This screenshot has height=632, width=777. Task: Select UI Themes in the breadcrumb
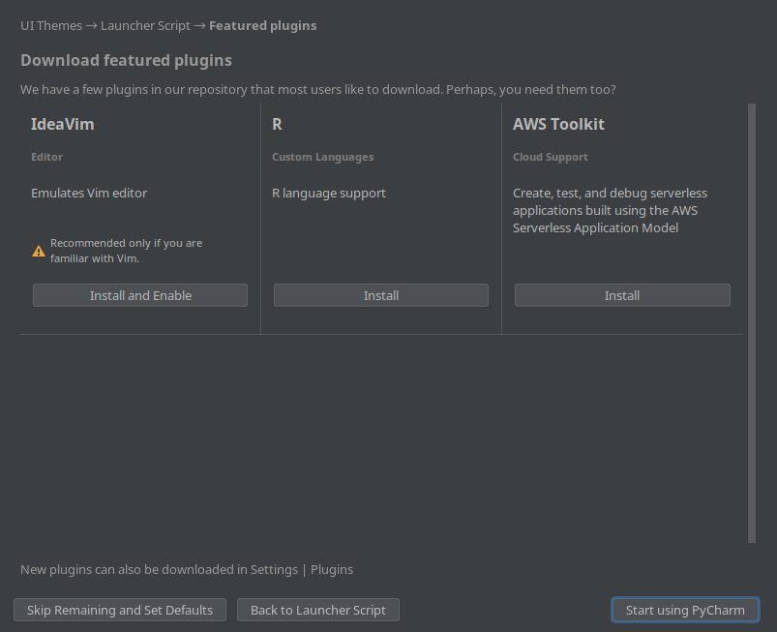(51, 26)
